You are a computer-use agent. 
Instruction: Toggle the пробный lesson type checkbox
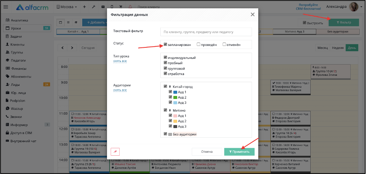click(x=165, y=63)
